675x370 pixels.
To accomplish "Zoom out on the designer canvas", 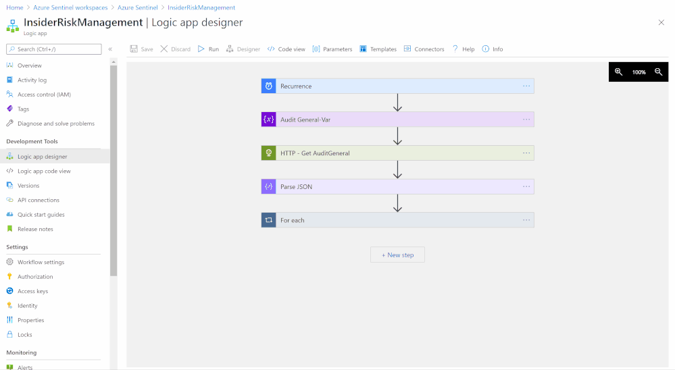I will tap(659, 72).
